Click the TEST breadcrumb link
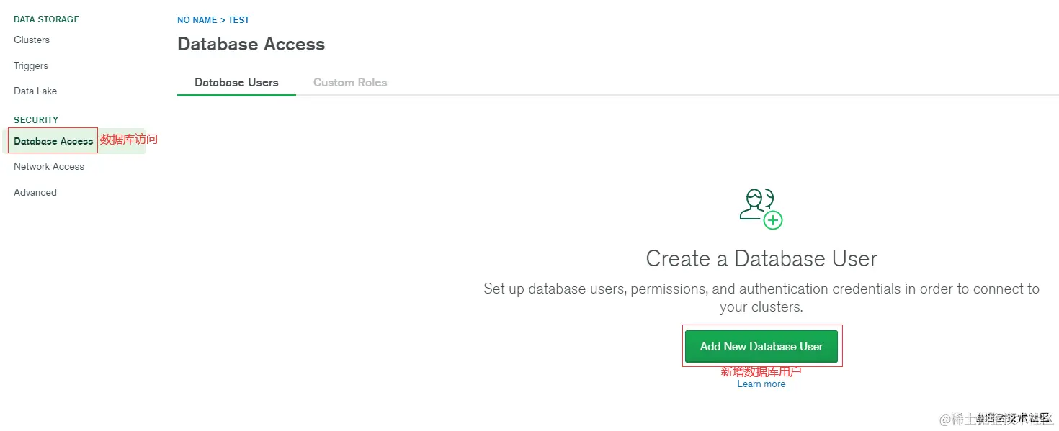The image size is (1059, 431). 238,20
